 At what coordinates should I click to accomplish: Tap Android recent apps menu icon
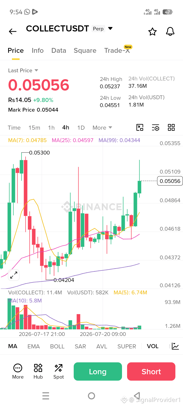(x=46, y=396)
